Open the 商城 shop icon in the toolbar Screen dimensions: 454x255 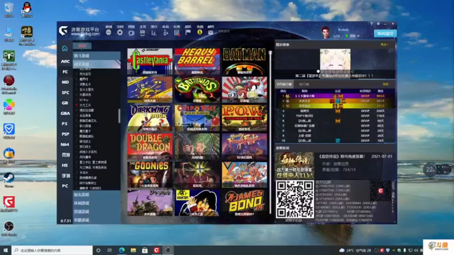pyautogui.click(x=108, y=32)
